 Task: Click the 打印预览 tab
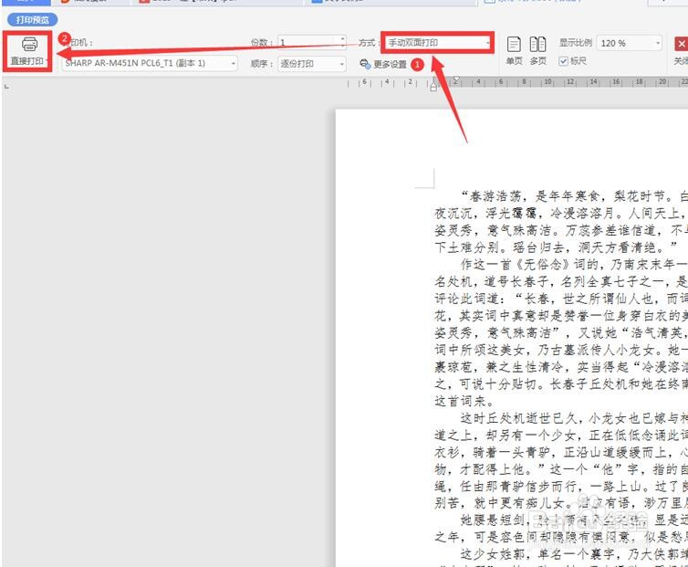point(33,20)
